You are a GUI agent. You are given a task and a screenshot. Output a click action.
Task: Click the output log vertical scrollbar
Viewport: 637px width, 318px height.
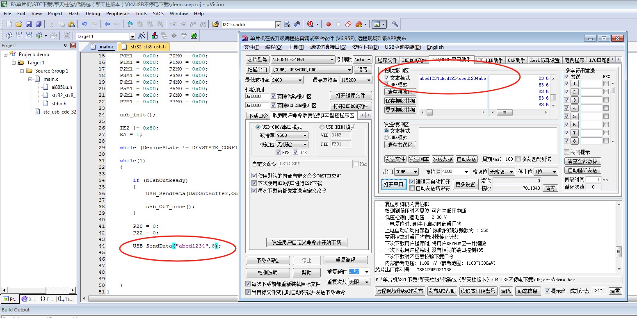pyautogui.click(x=619, y=236)
